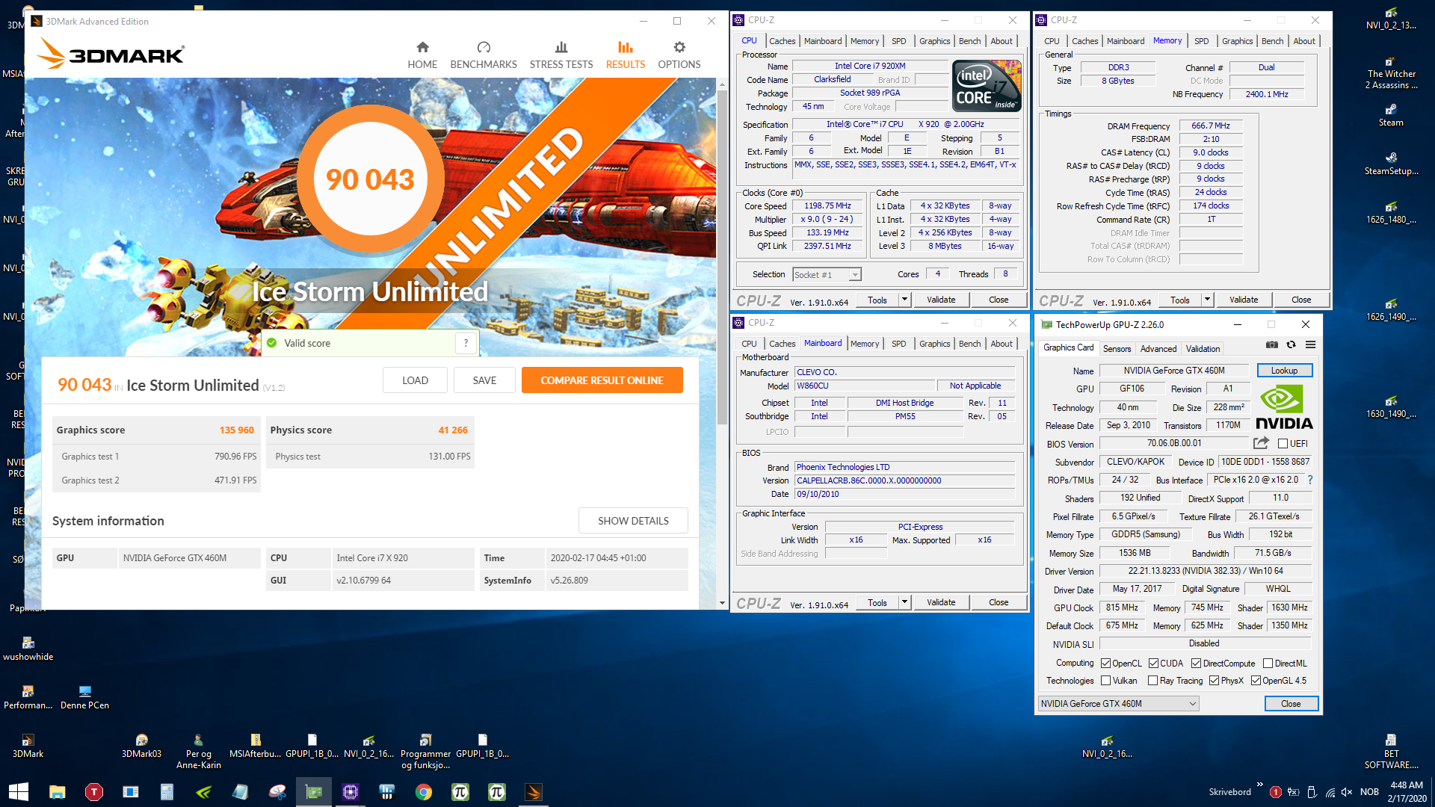Expand Tools arrow in CPU-Z Memory window

point(1207,300)
